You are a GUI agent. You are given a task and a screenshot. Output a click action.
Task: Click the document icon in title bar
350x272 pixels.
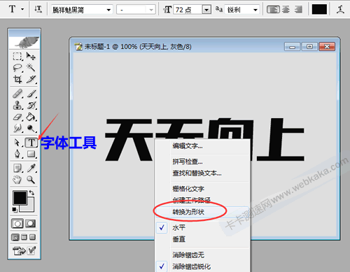78,47
